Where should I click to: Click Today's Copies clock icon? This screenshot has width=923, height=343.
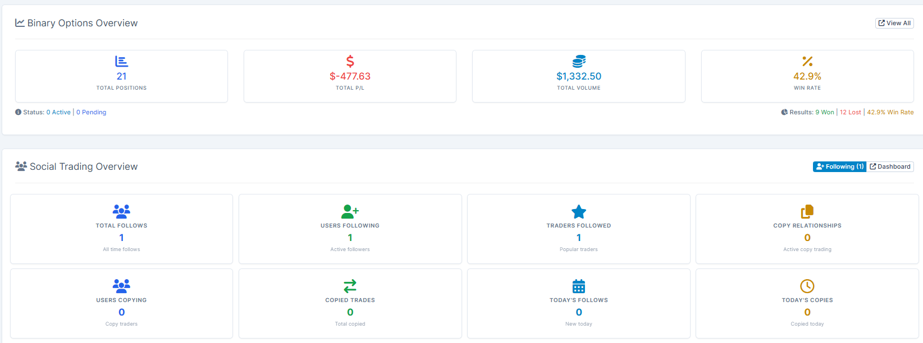click(807, 286)
